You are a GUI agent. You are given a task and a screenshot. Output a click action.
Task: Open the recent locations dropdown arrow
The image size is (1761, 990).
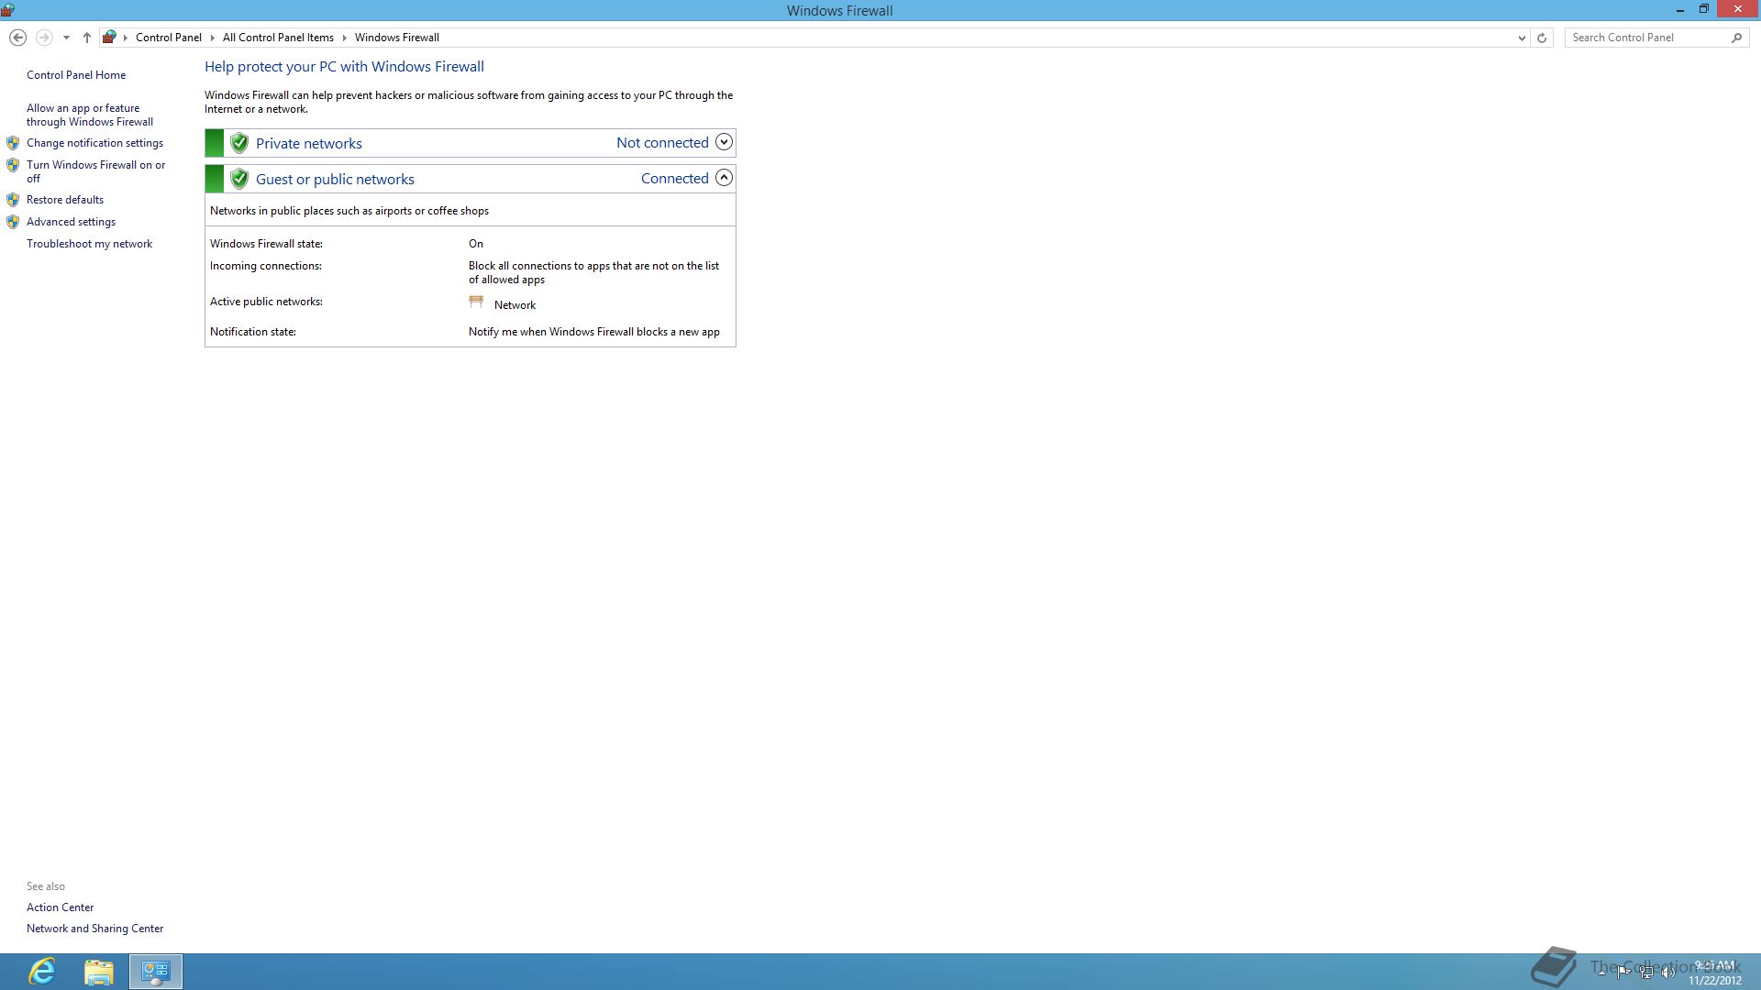pyautogui.click(x=66, y=38)
